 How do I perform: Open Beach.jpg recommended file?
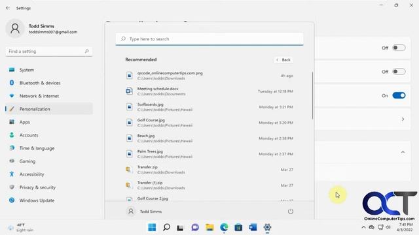[209, 138]
